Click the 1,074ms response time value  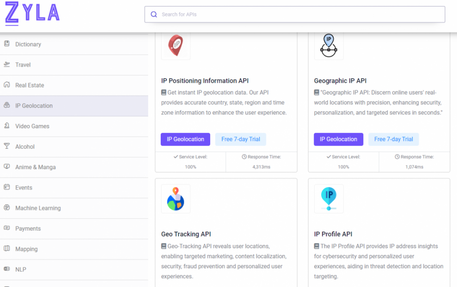(x=414, y=167)
